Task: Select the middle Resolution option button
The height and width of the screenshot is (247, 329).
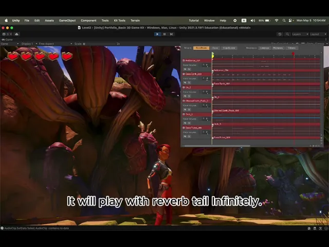Action: click(x=278, y=48)
